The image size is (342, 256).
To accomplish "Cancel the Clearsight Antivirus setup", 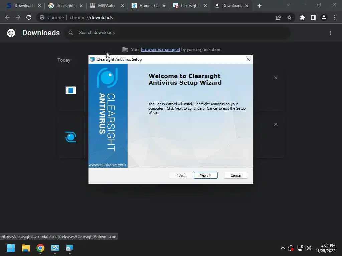I will tap(236, 175).
